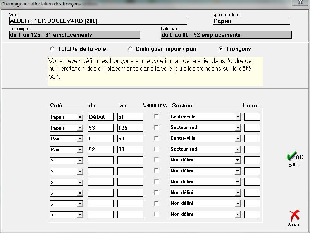
Task: Select Distinguer impair / pair radio button
Action: (131, 49)
